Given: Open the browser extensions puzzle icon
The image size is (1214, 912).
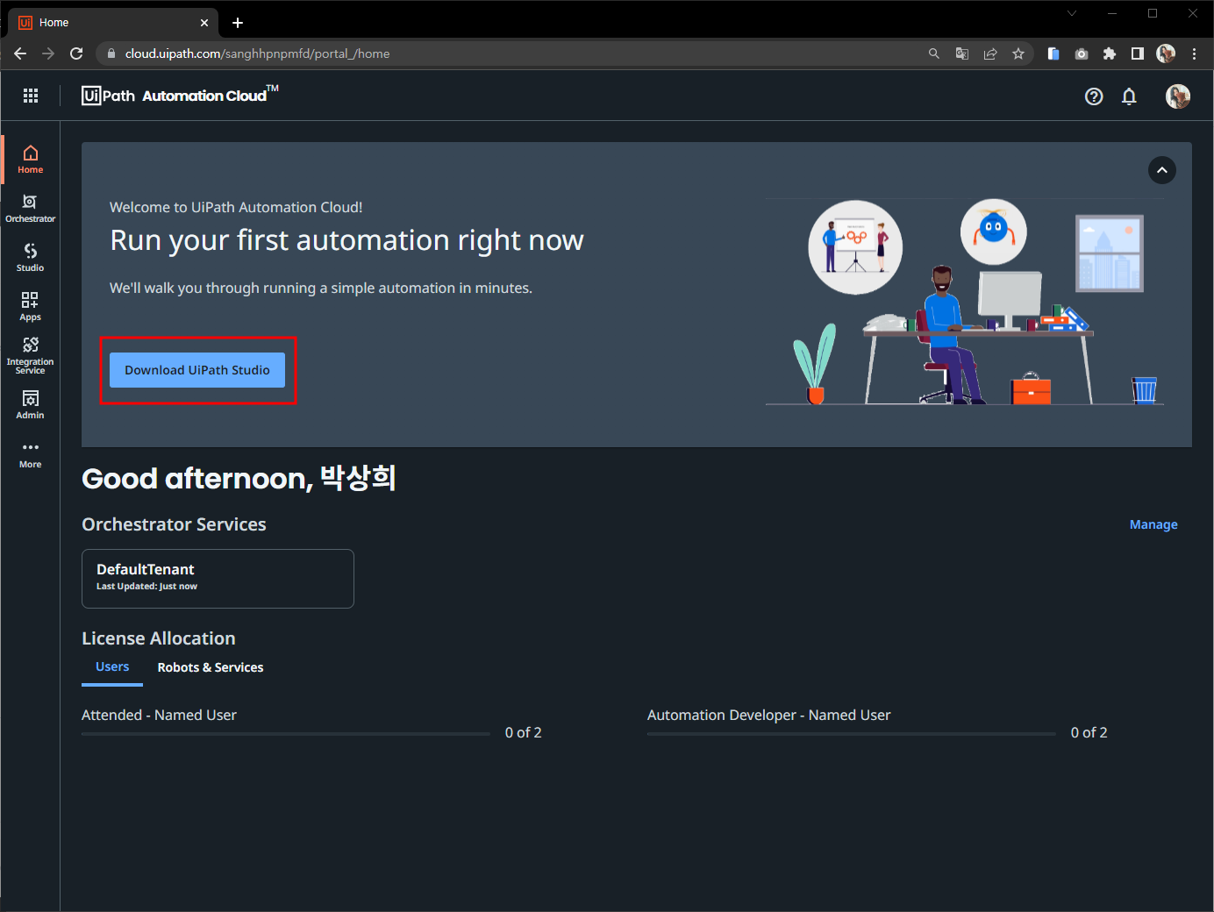Looking at the screenshot, I should click(1110, 53).
